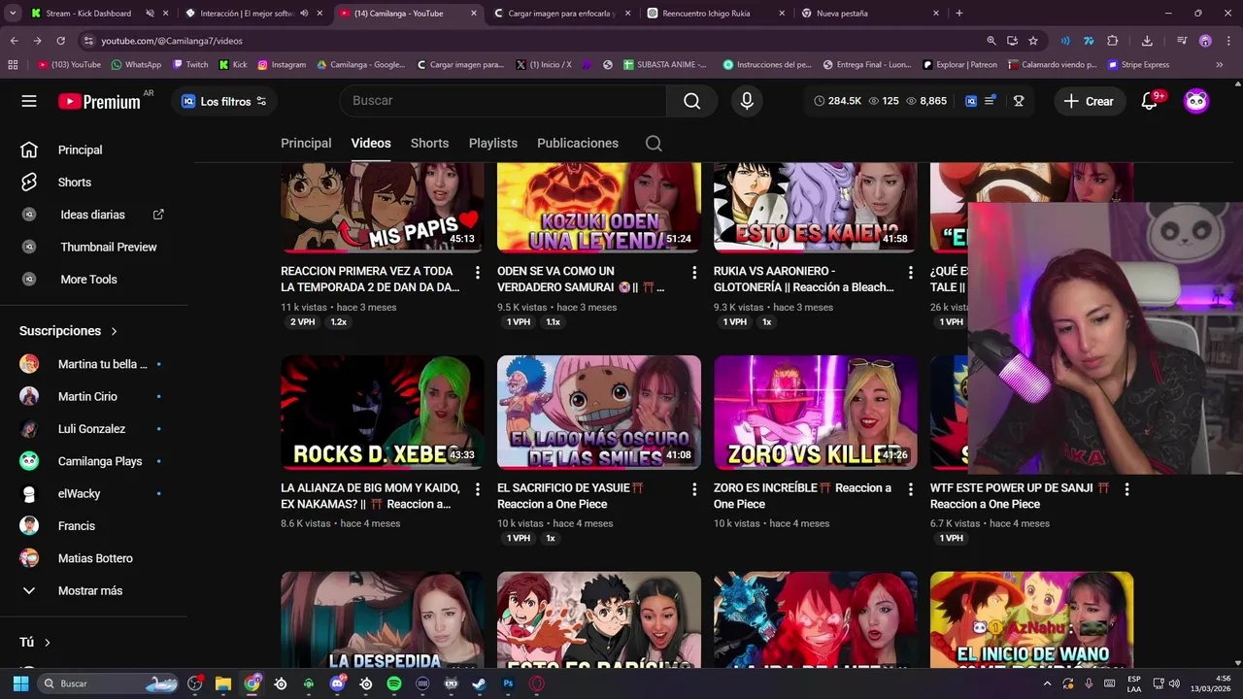Start voice search with the microphone
The width and height of the screenshot is (1243, 699).
747,101
